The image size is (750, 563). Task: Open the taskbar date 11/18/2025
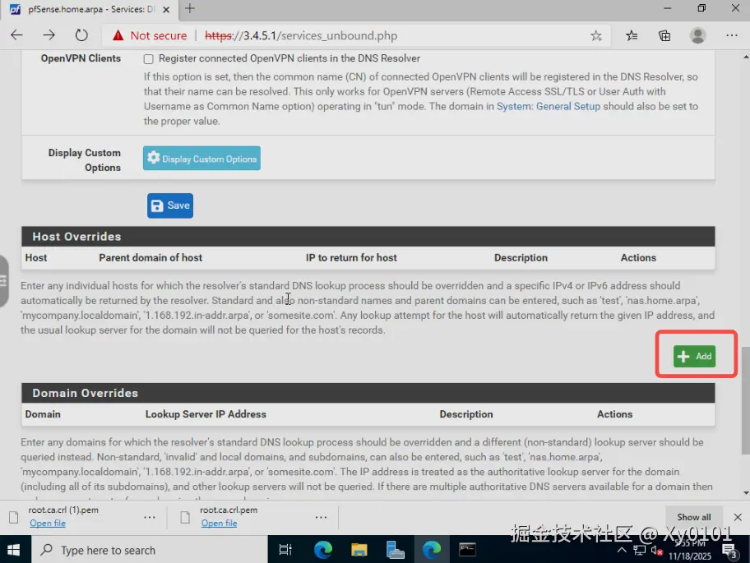[690, 556]
